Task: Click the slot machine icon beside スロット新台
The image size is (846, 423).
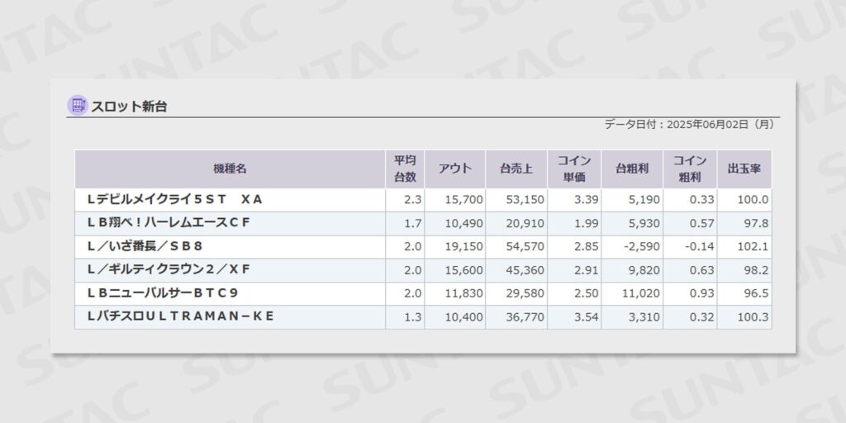Action: pos(78,106)
